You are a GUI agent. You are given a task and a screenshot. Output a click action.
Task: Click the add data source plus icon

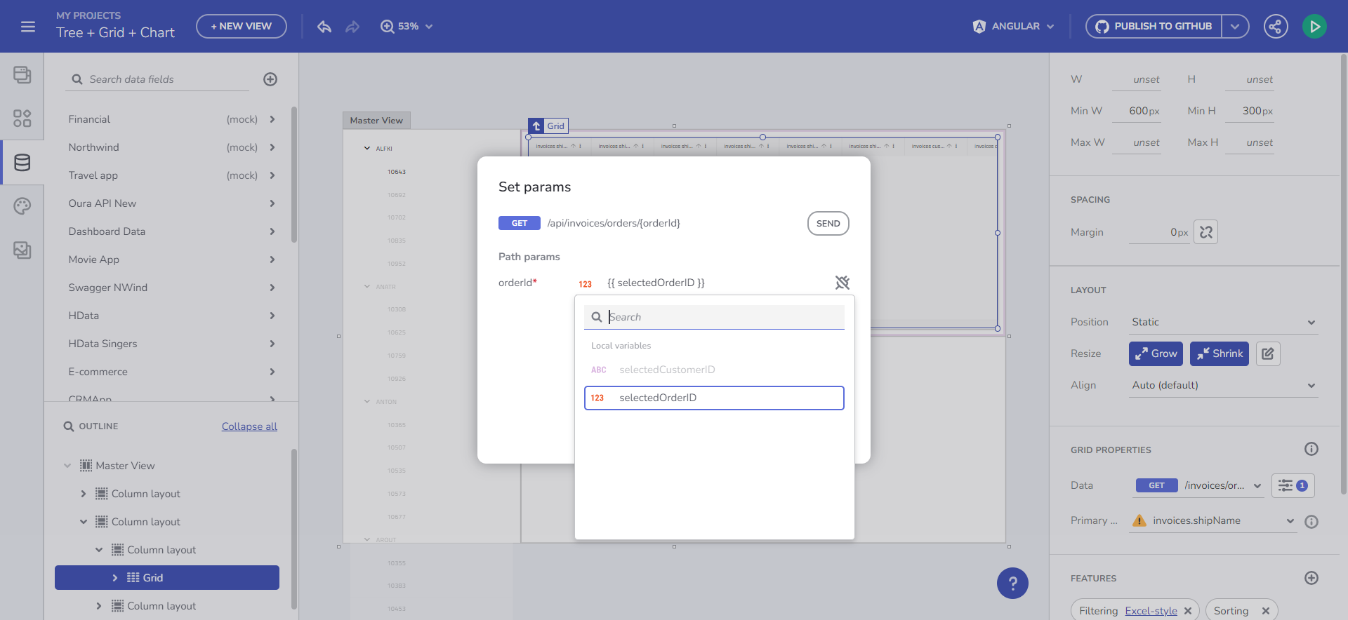tap(270, 79)
